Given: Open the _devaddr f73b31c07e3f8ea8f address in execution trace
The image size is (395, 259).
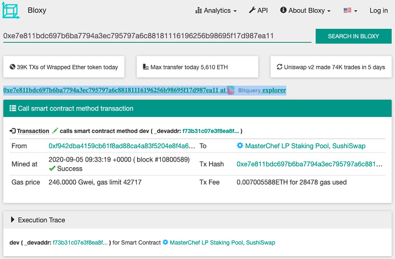Looking at the screenshot, I should [x=80, y=243].
